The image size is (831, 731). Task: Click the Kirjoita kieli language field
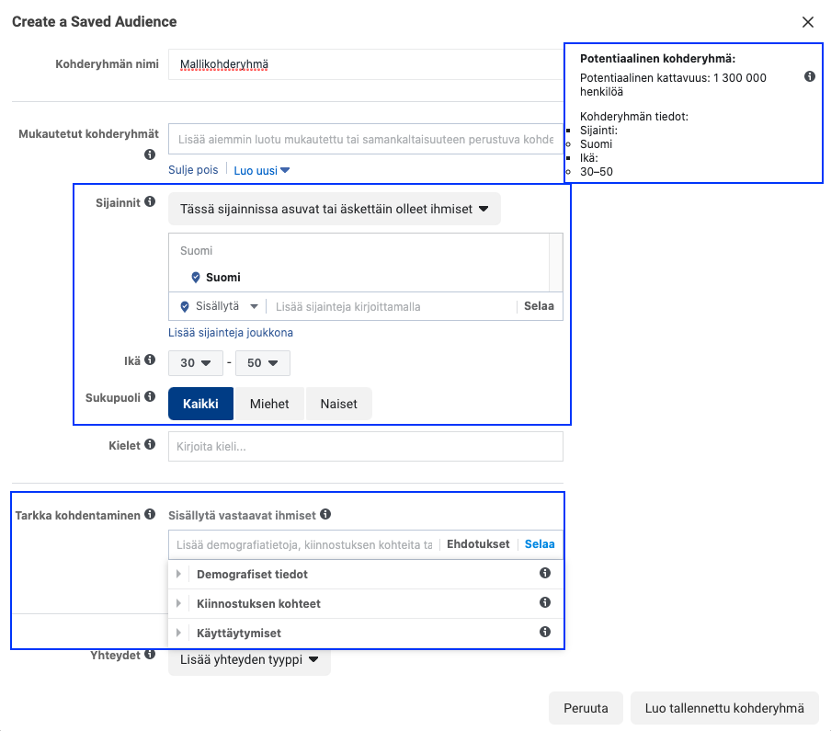point(366,446)
